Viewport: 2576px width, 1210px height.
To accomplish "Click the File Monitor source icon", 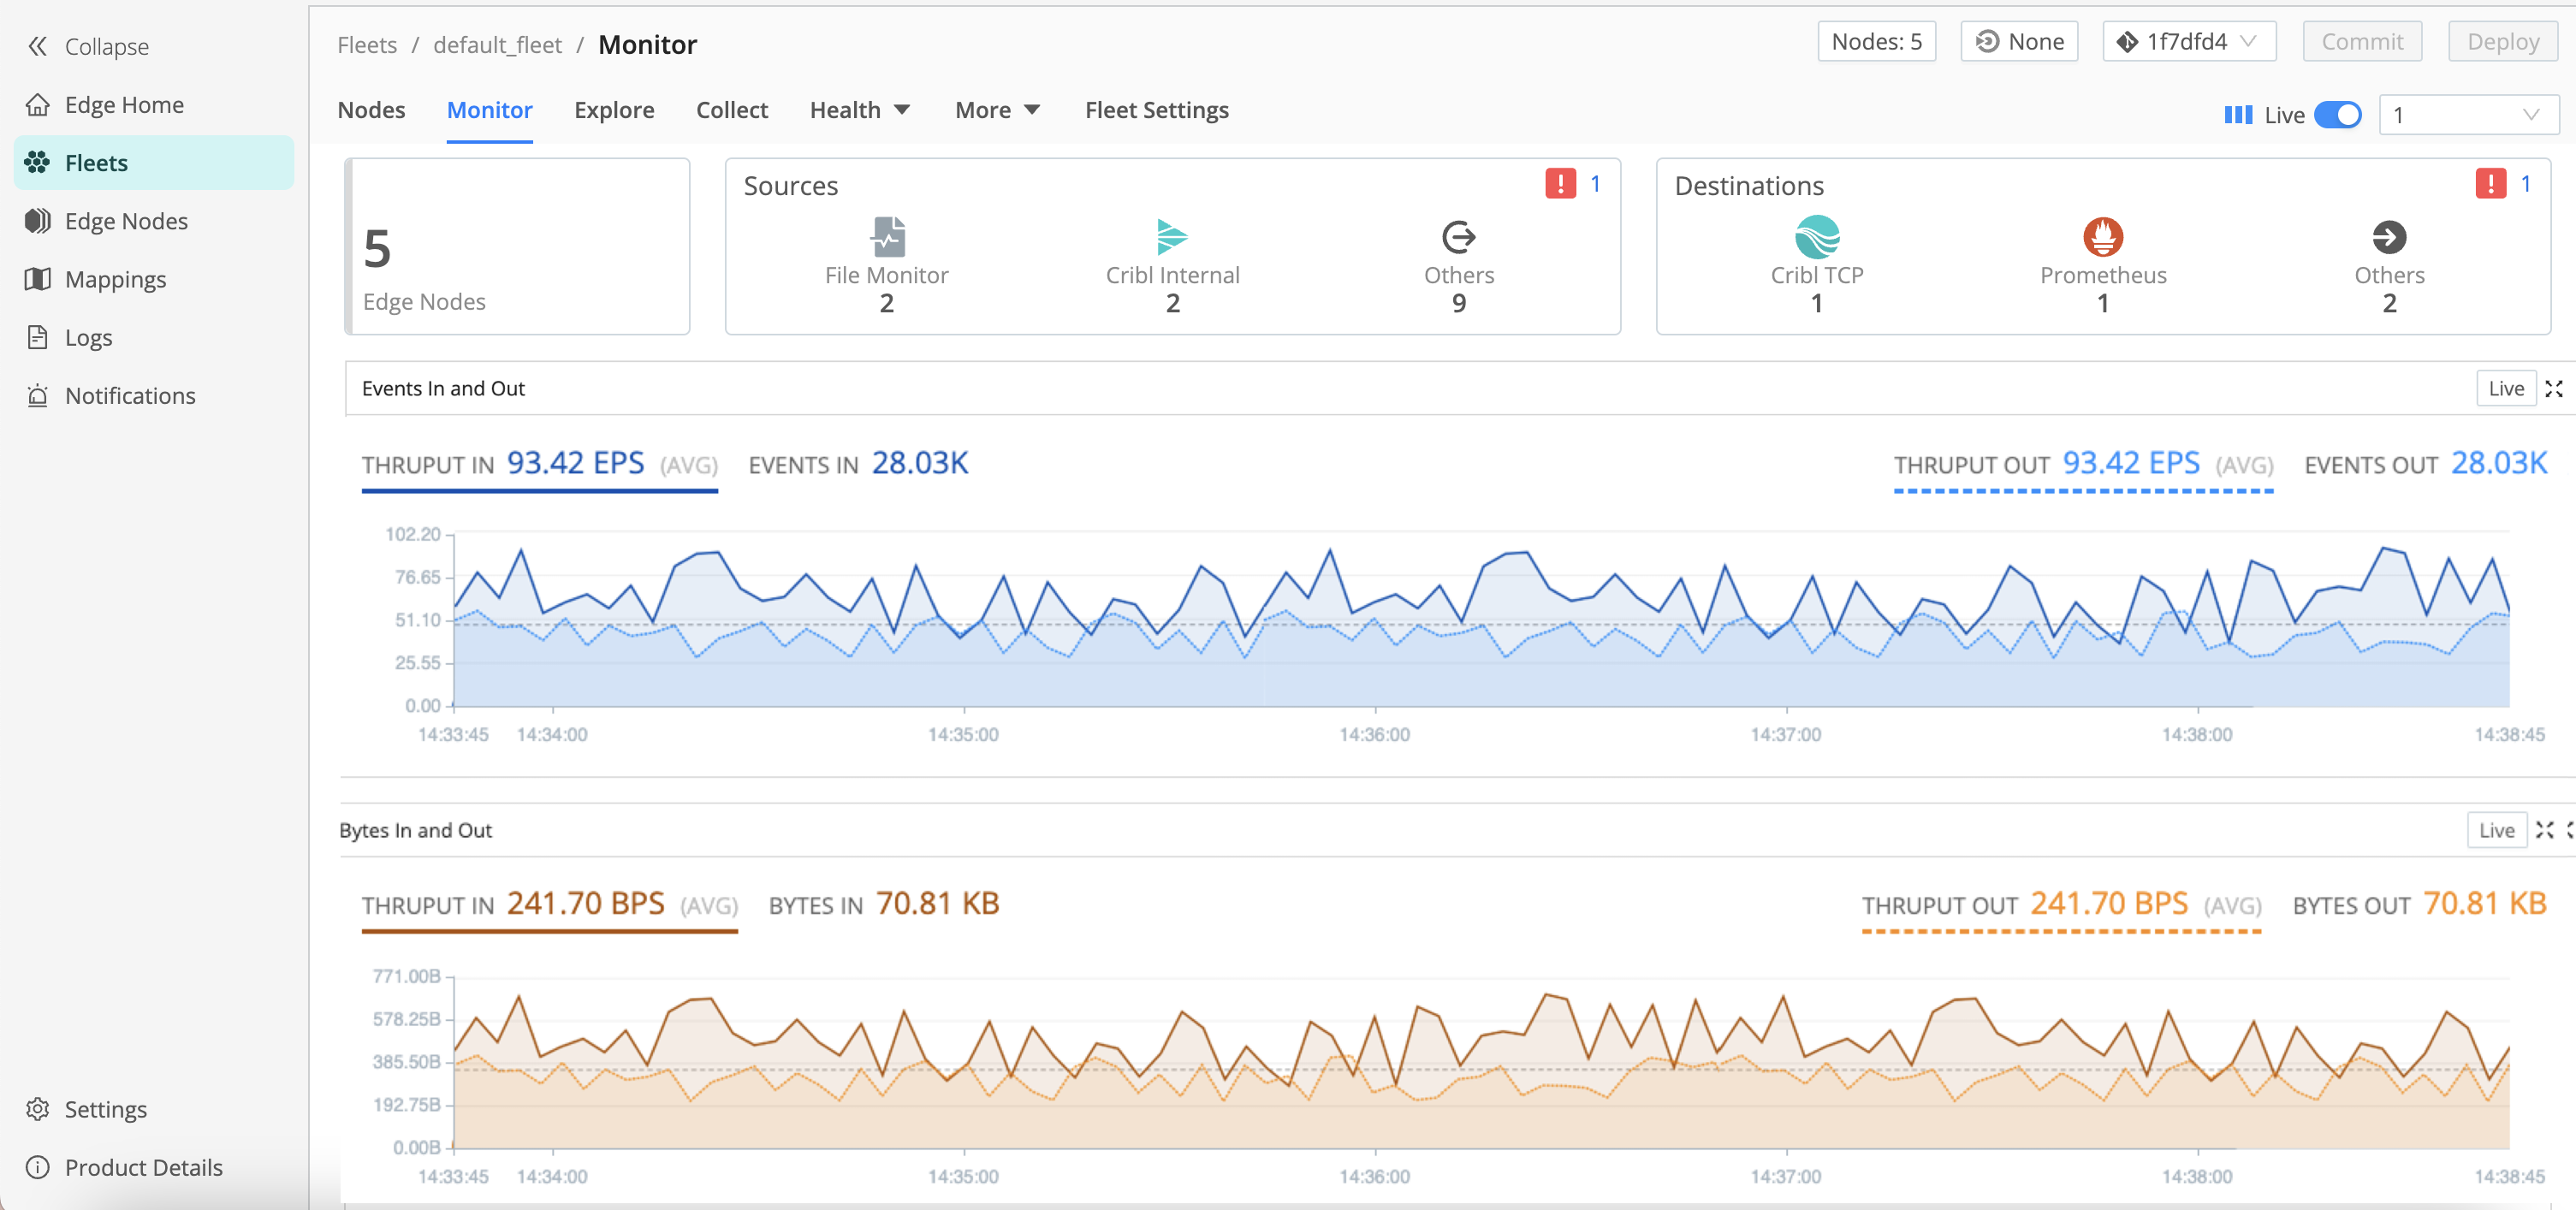I will (x=887, y=237).
